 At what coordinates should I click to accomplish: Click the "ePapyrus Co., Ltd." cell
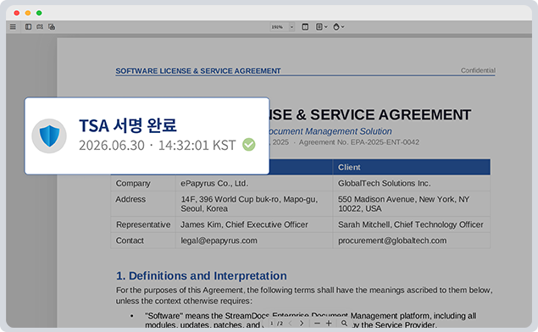coord(214,184)
